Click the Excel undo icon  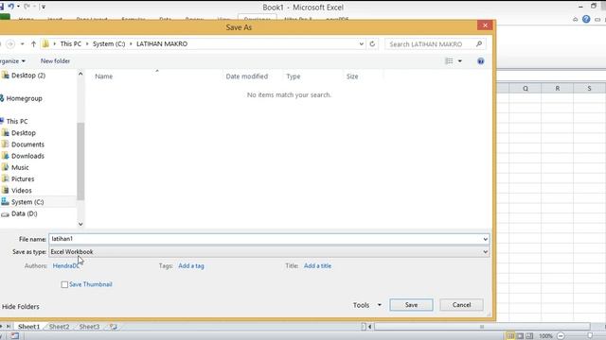point(10,7)
